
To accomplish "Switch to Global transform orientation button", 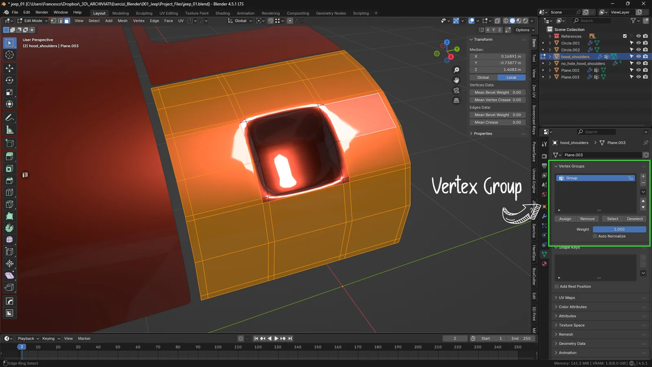I will pyautogui.click(x=483, y=77).
